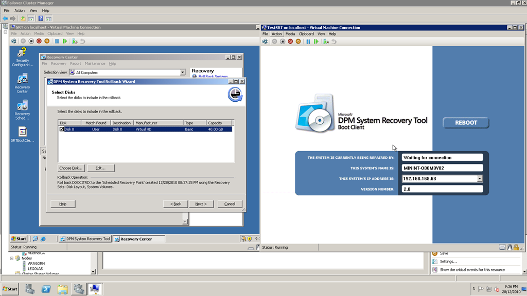Click version number field 2.0

tap(442, 189)
